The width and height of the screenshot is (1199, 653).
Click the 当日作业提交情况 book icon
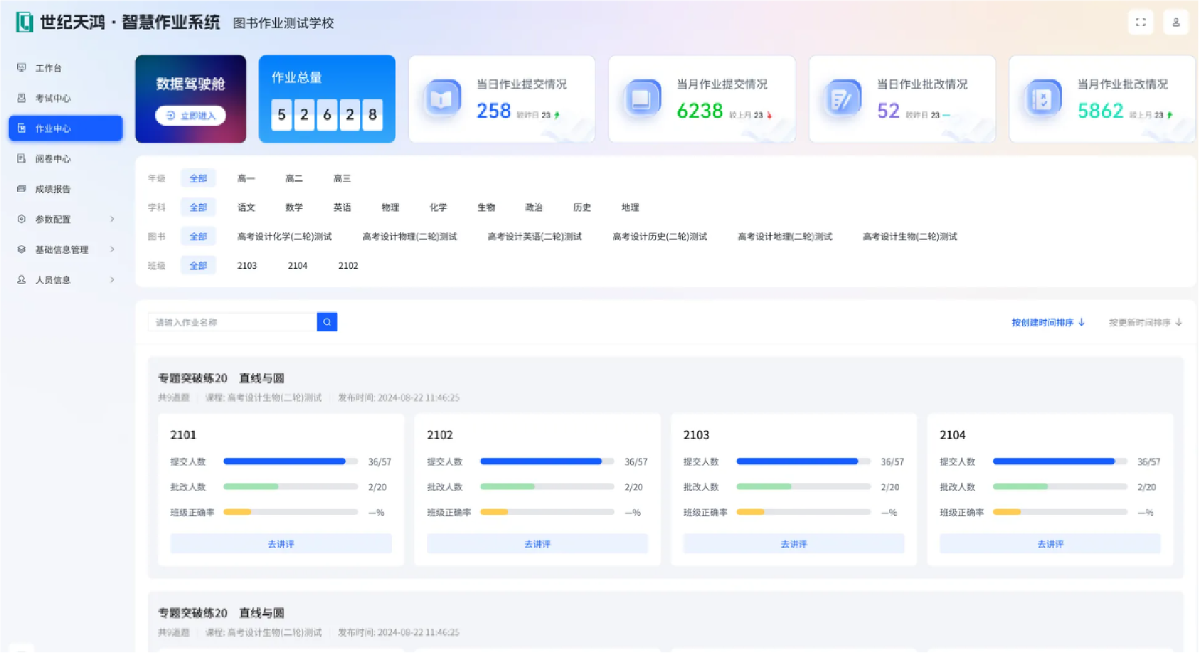click(442, 98)
